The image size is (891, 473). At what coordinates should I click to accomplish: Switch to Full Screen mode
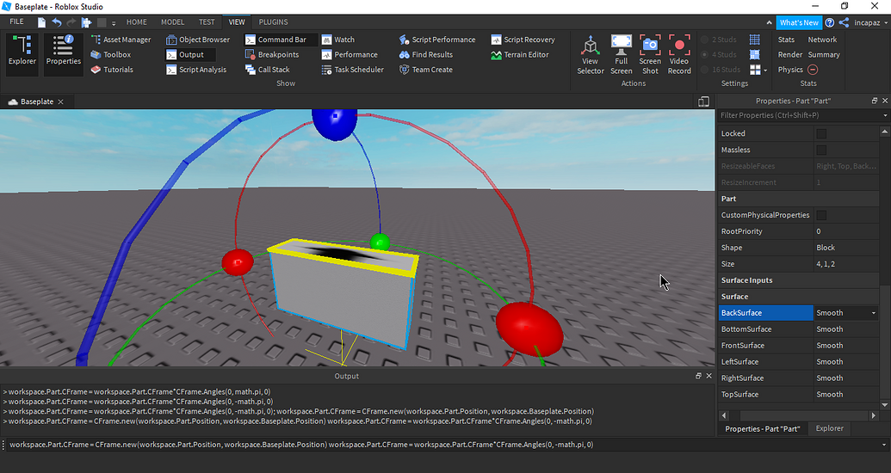point(621,54)
